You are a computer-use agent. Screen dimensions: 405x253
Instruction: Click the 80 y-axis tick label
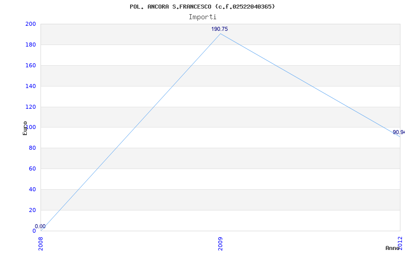click(32, 148)
